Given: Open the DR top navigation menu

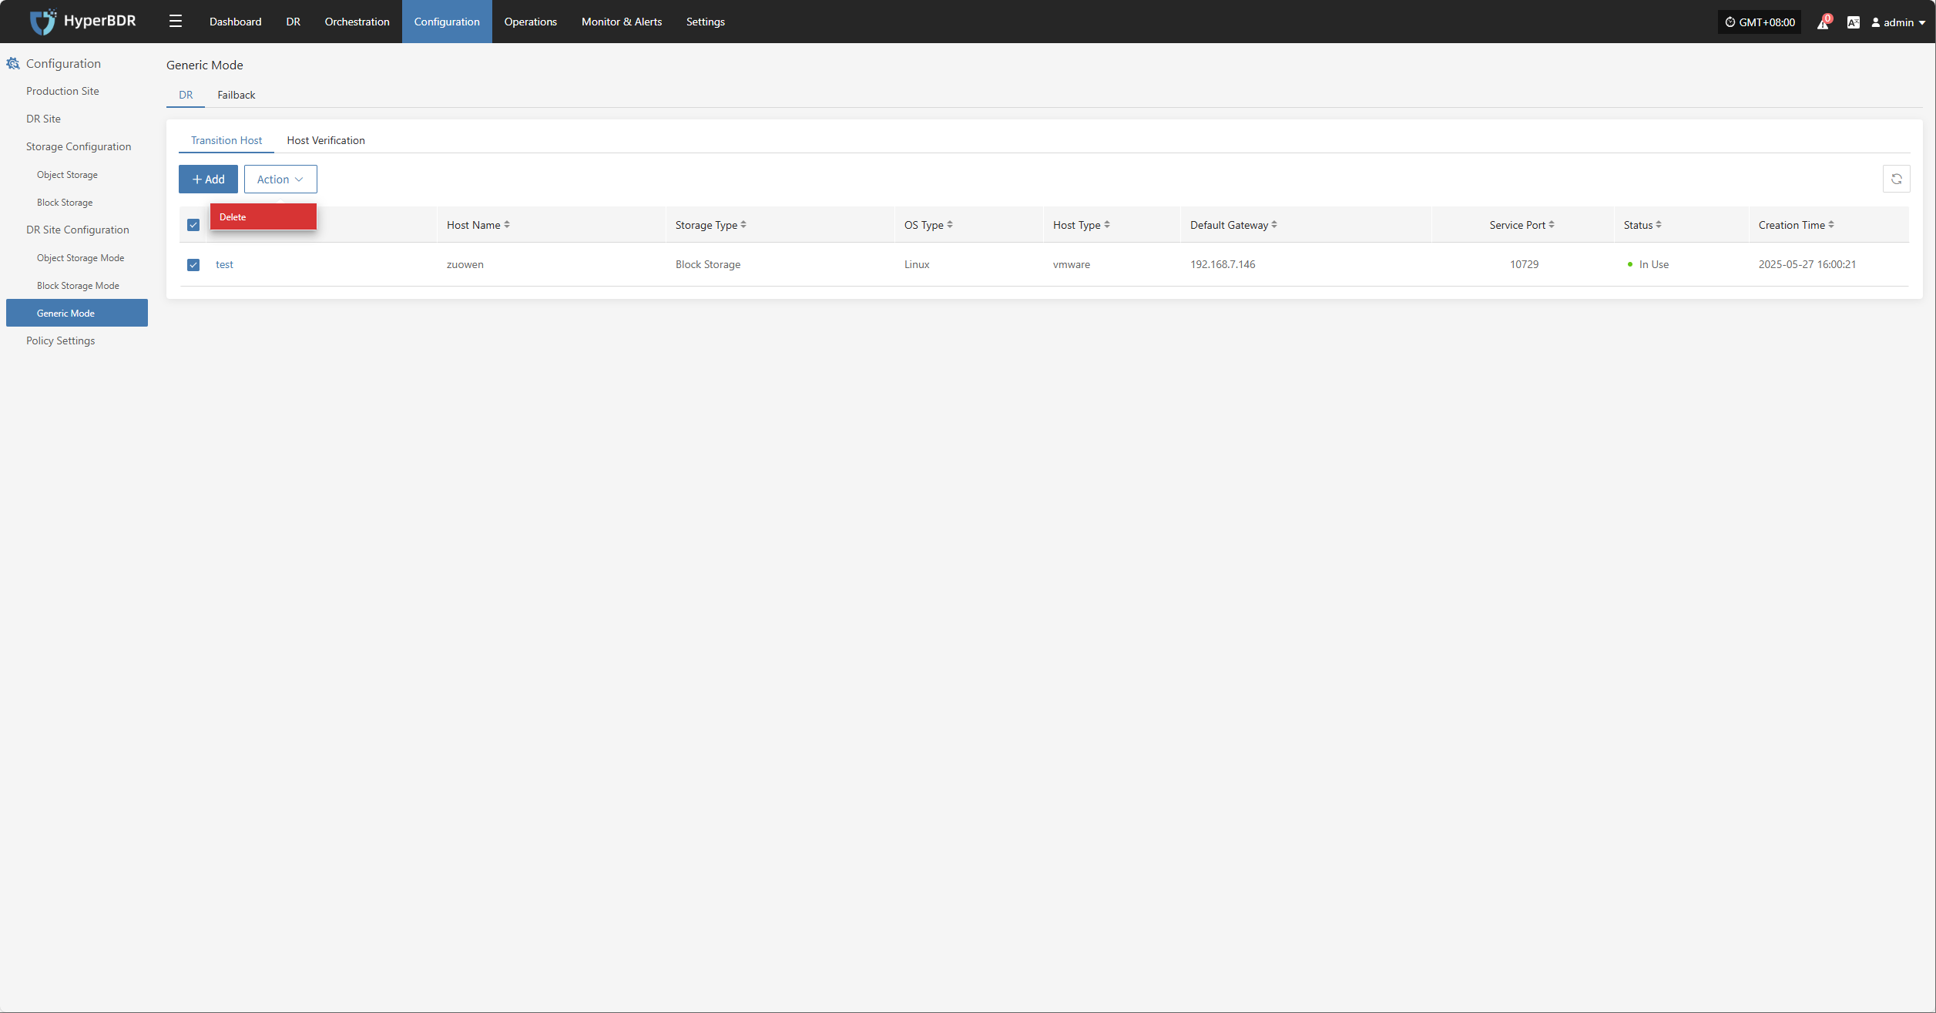Looking at the screenshot, I should [x=294, y=22].
